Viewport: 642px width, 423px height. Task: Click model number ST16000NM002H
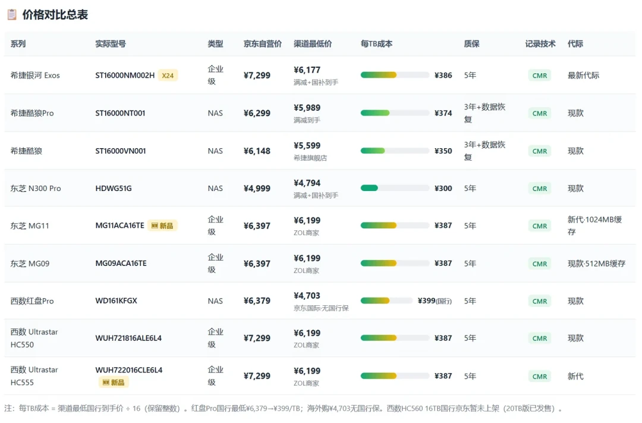(x=125, y=76)
